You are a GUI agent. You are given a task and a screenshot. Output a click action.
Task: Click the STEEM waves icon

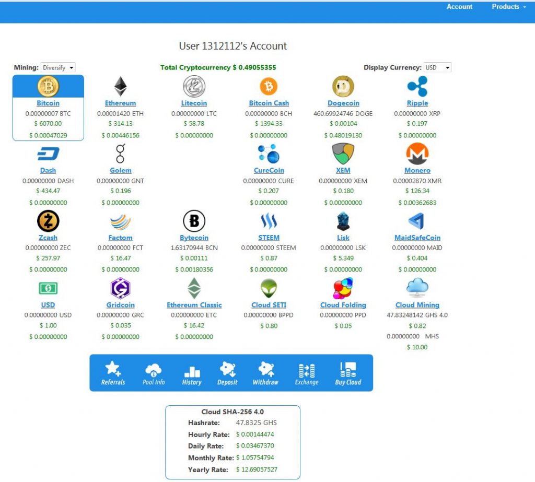tap(269, 221)
